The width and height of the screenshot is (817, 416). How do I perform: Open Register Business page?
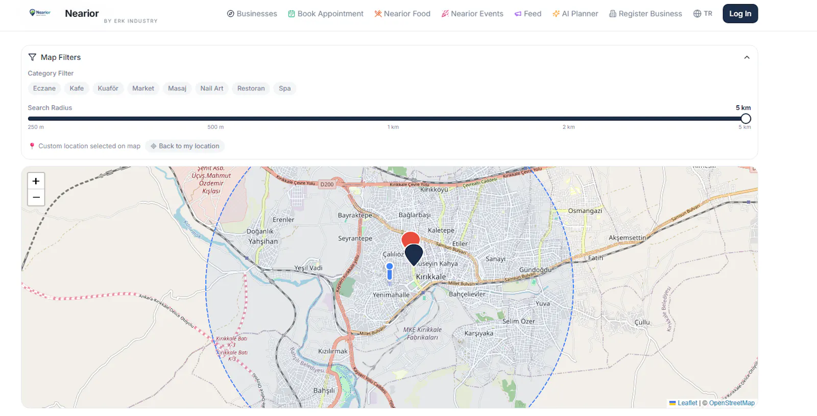[x=645, y=14]
